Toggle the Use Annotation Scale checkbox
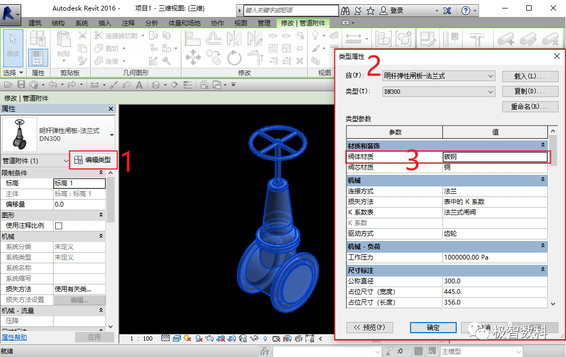The width and height of the screenshot is (566, 357). click(58, 226)
